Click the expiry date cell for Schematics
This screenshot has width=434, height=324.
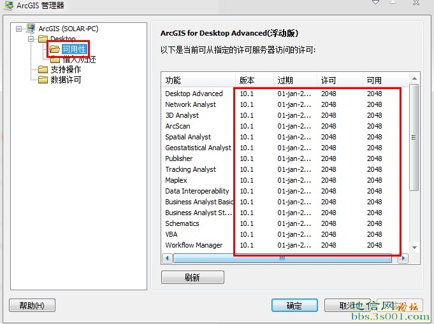coord(294,223)
